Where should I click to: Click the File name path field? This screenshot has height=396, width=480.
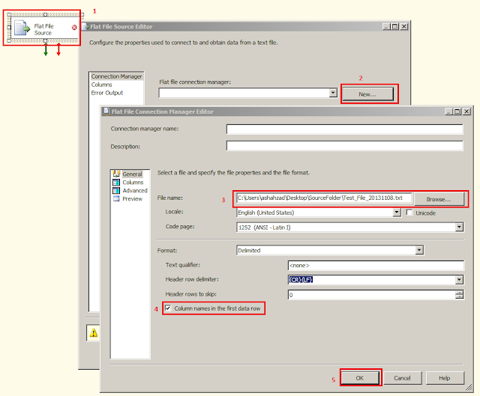[324, 198]
